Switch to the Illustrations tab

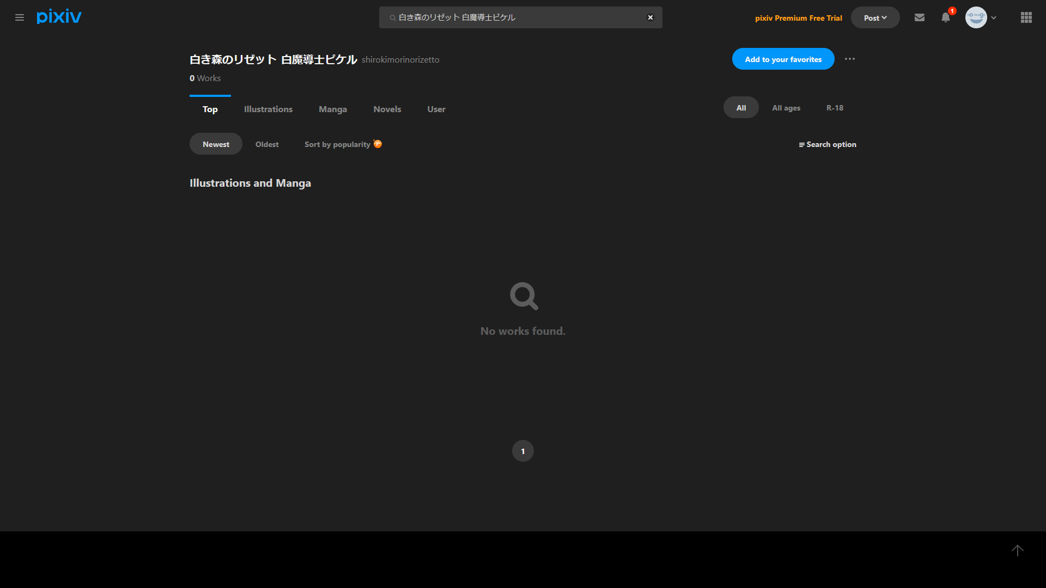coord(268,109)
